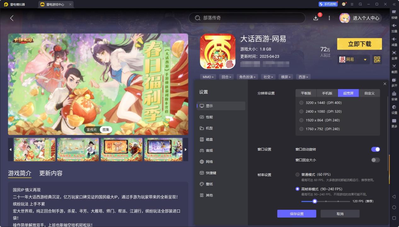
Task: Click the 保存设置 save button
Action: pyautogui.click(x=297, y=214)
